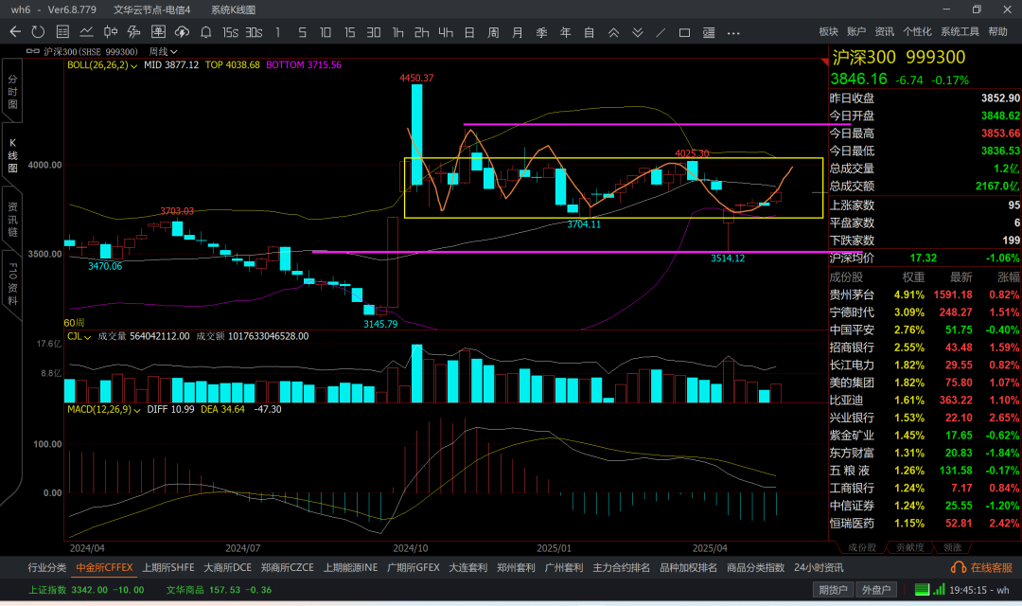Select the rectangle drawing tool
1022x606 pixels.
684,32
